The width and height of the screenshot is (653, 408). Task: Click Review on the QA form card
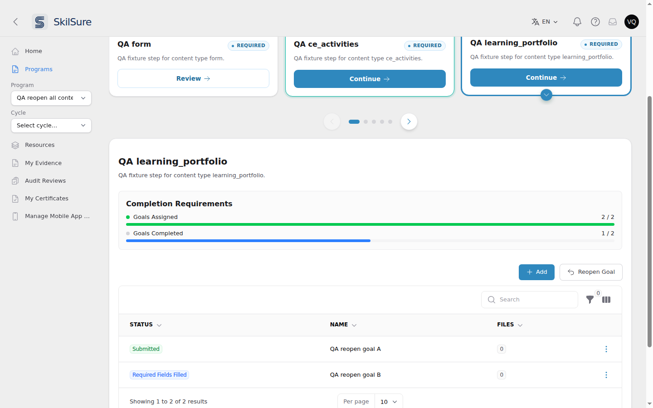(x=193, y=78)
